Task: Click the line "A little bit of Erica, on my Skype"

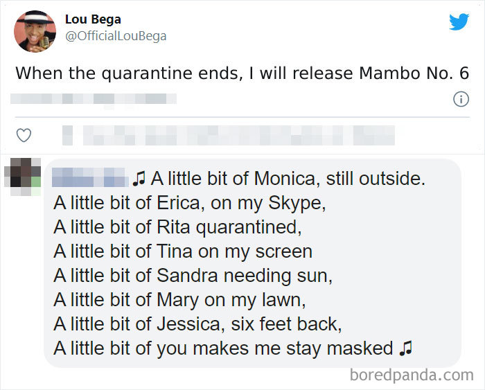Action: coord(189,203)
